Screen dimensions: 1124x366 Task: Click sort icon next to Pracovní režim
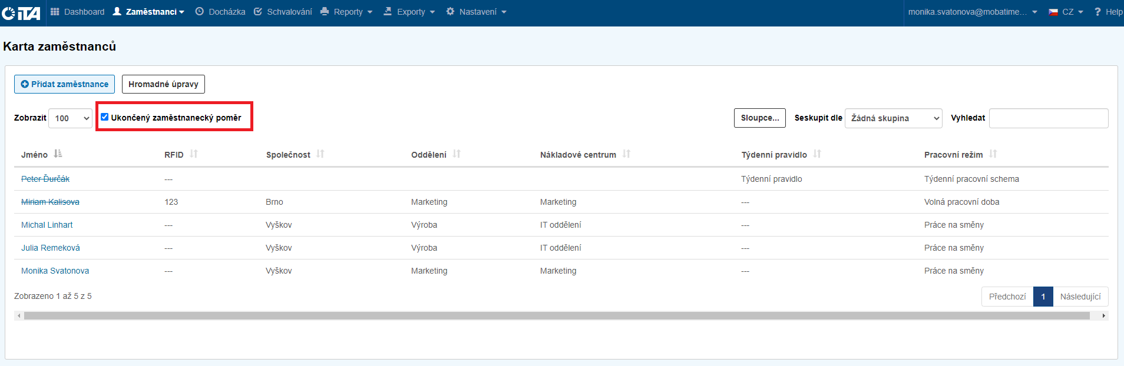(x=993, y=154)
